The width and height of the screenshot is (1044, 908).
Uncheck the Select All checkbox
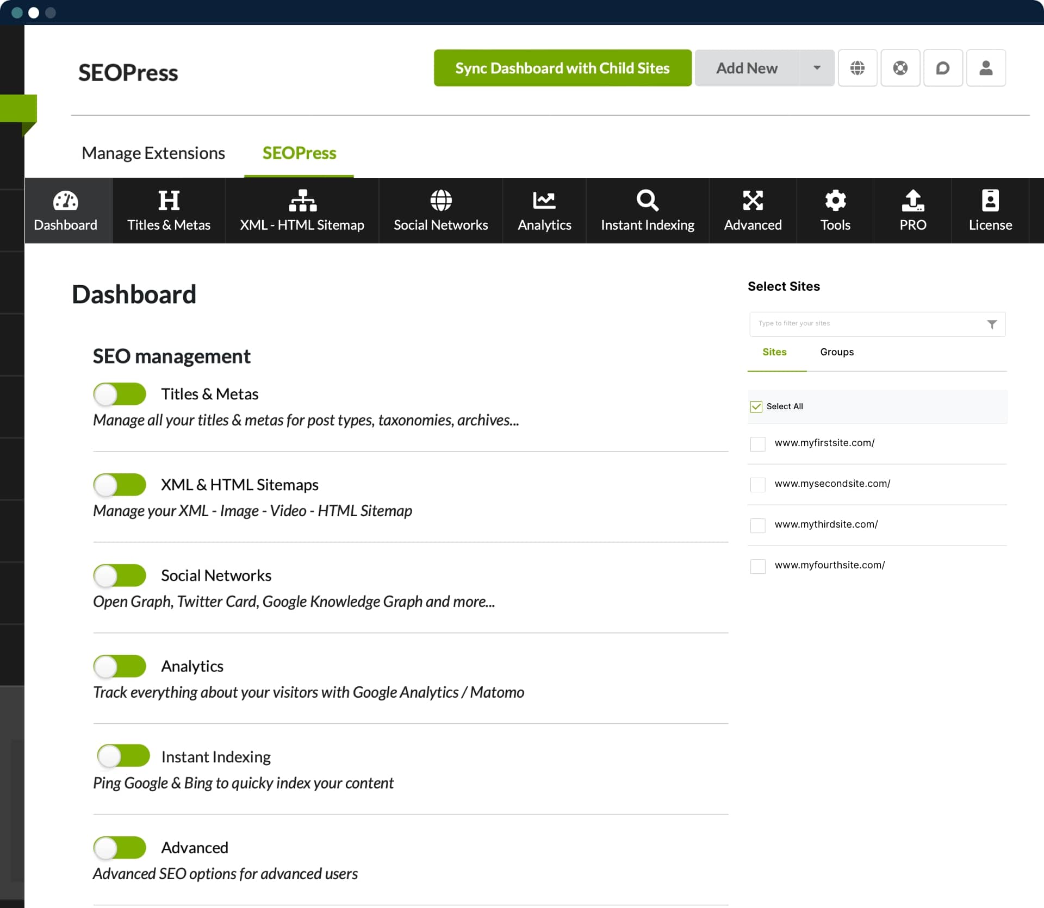tap(756, 406)
